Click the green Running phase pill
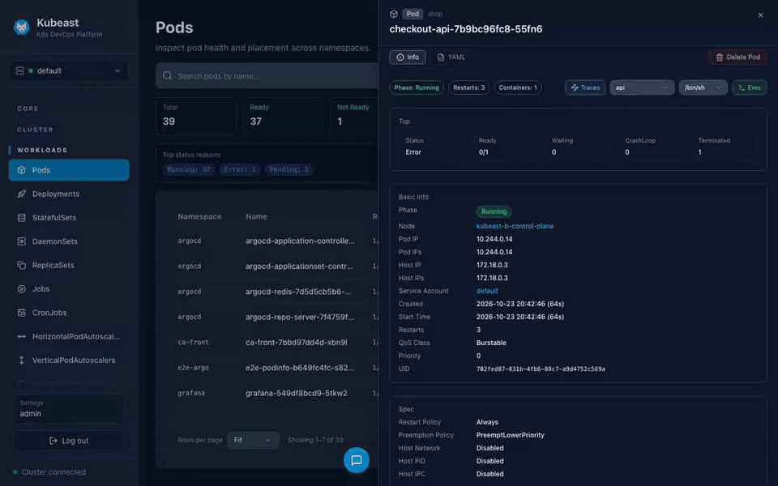This screenshot has height=486, width=778. coord(494,211)
